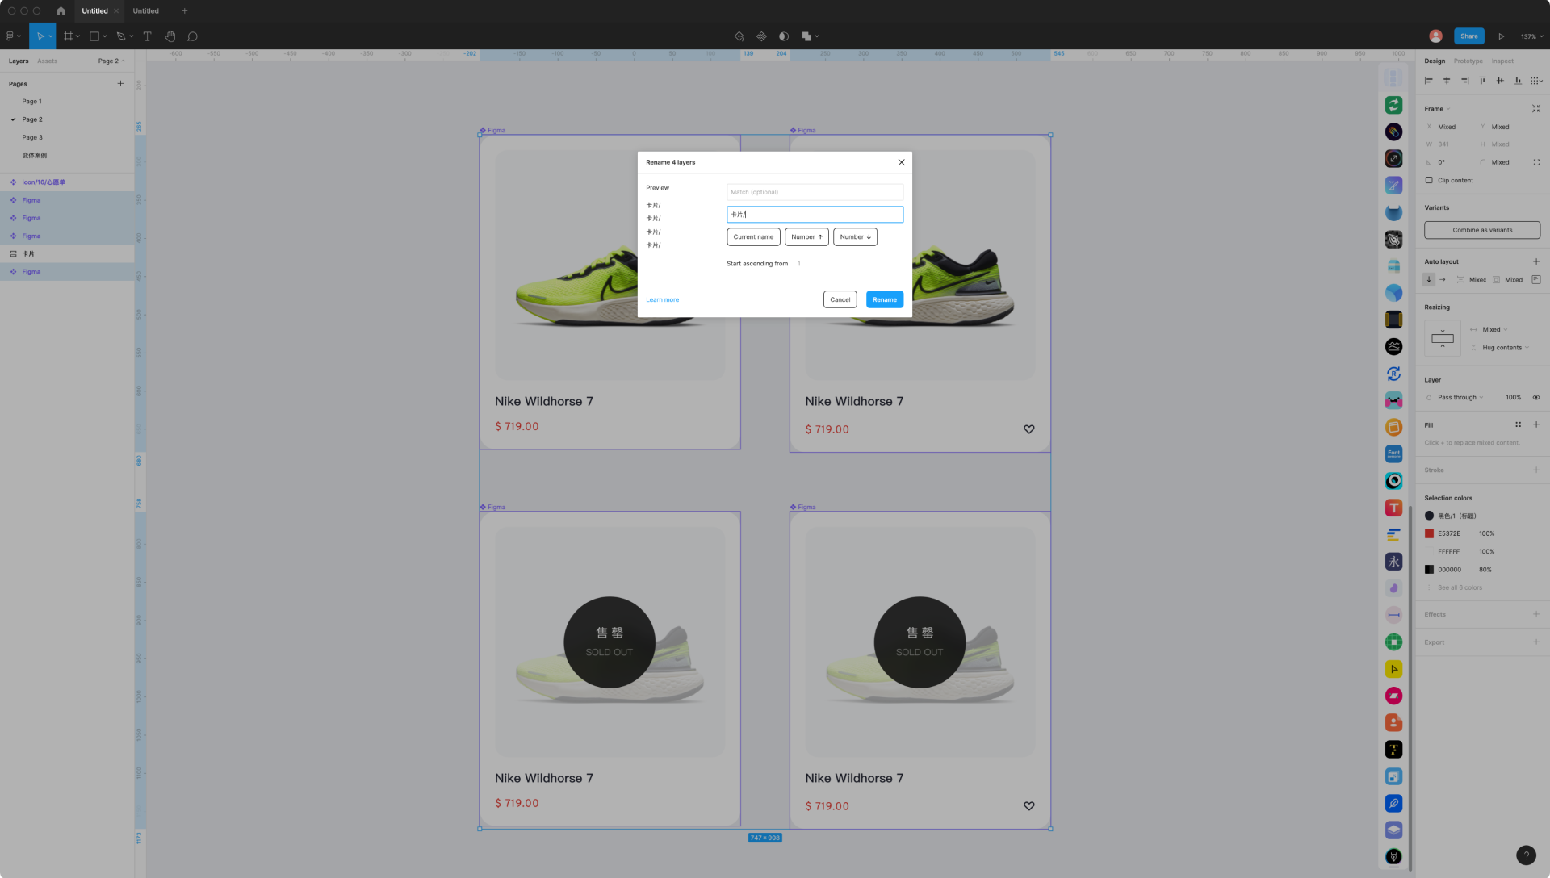Click the home icon in title bar
Screen dimensions: 1550x878
tap(61, 11)
